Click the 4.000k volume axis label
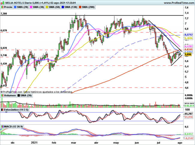Image resolution: width=195 pixels, height=145 pixels. 189,98
